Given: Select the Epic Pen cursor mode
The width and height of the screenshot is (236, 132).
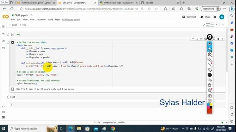Looking at the screenshot, I should [x=210, y=49].
